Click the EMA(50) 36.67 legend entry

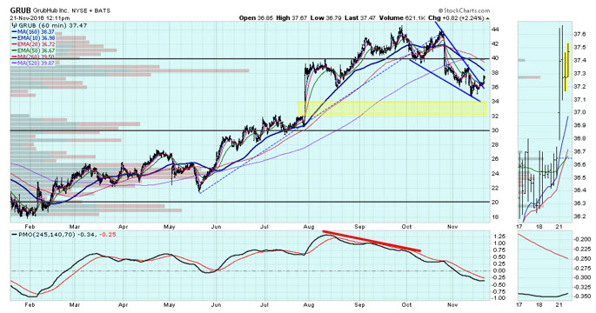(33, 50)
